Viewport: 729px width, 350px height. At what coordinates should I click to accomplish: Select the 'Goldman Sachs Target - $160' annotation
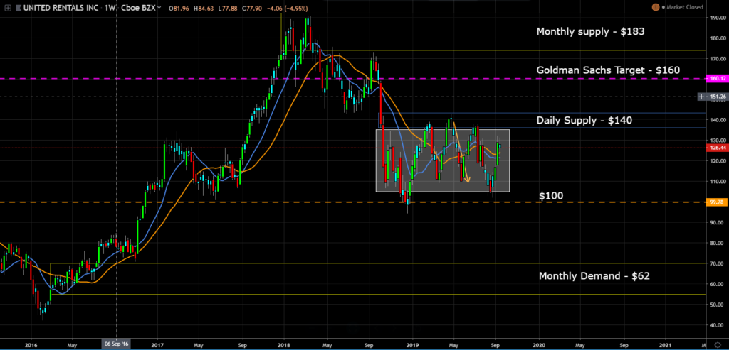[608, 70]
